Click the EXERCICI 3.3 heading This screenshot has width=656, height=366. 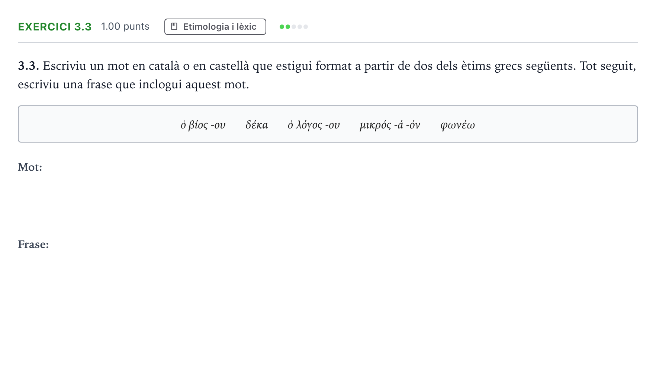click(x=55, y=27)
